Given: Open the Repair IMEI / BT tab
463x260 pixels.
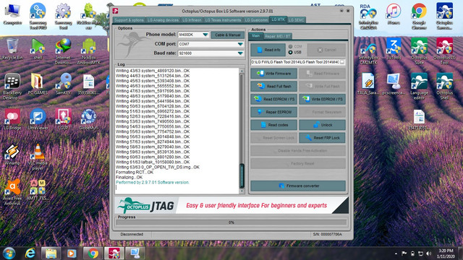Looking at the screenshot, I should [x=278, y=36].
